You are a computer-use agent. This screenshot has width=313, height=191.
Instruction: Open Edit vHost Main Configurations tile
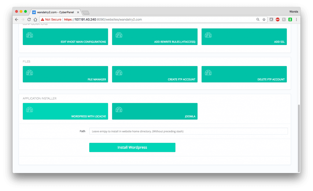tap(65, 37)
